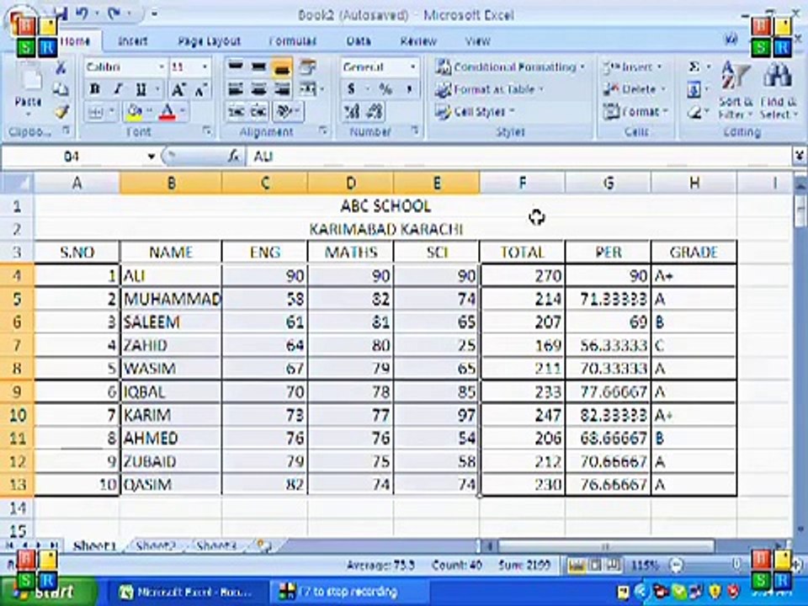Switch to the Data tab
Screen dimensions: 808x606
pyautogui.click(x=359, y=41)
